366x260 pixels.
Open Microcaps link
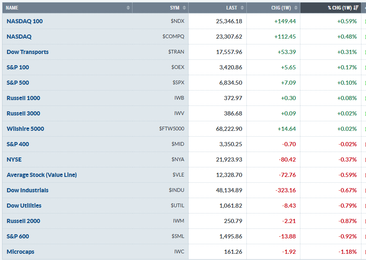[x=20, y=252]
